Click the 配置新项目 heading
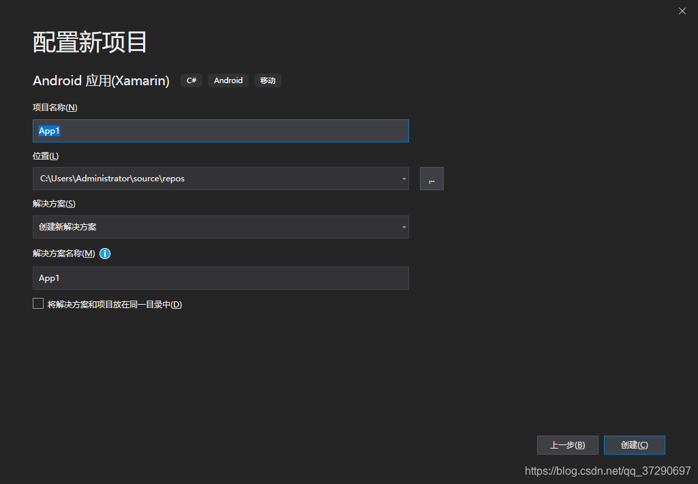The image size is (698, 484). pyautogui.click(x=89, y=42)
